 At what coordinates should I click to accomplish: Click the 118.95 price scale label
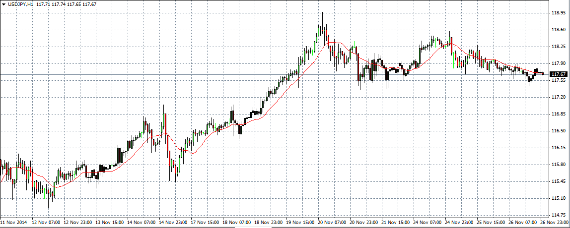[559, 13]
